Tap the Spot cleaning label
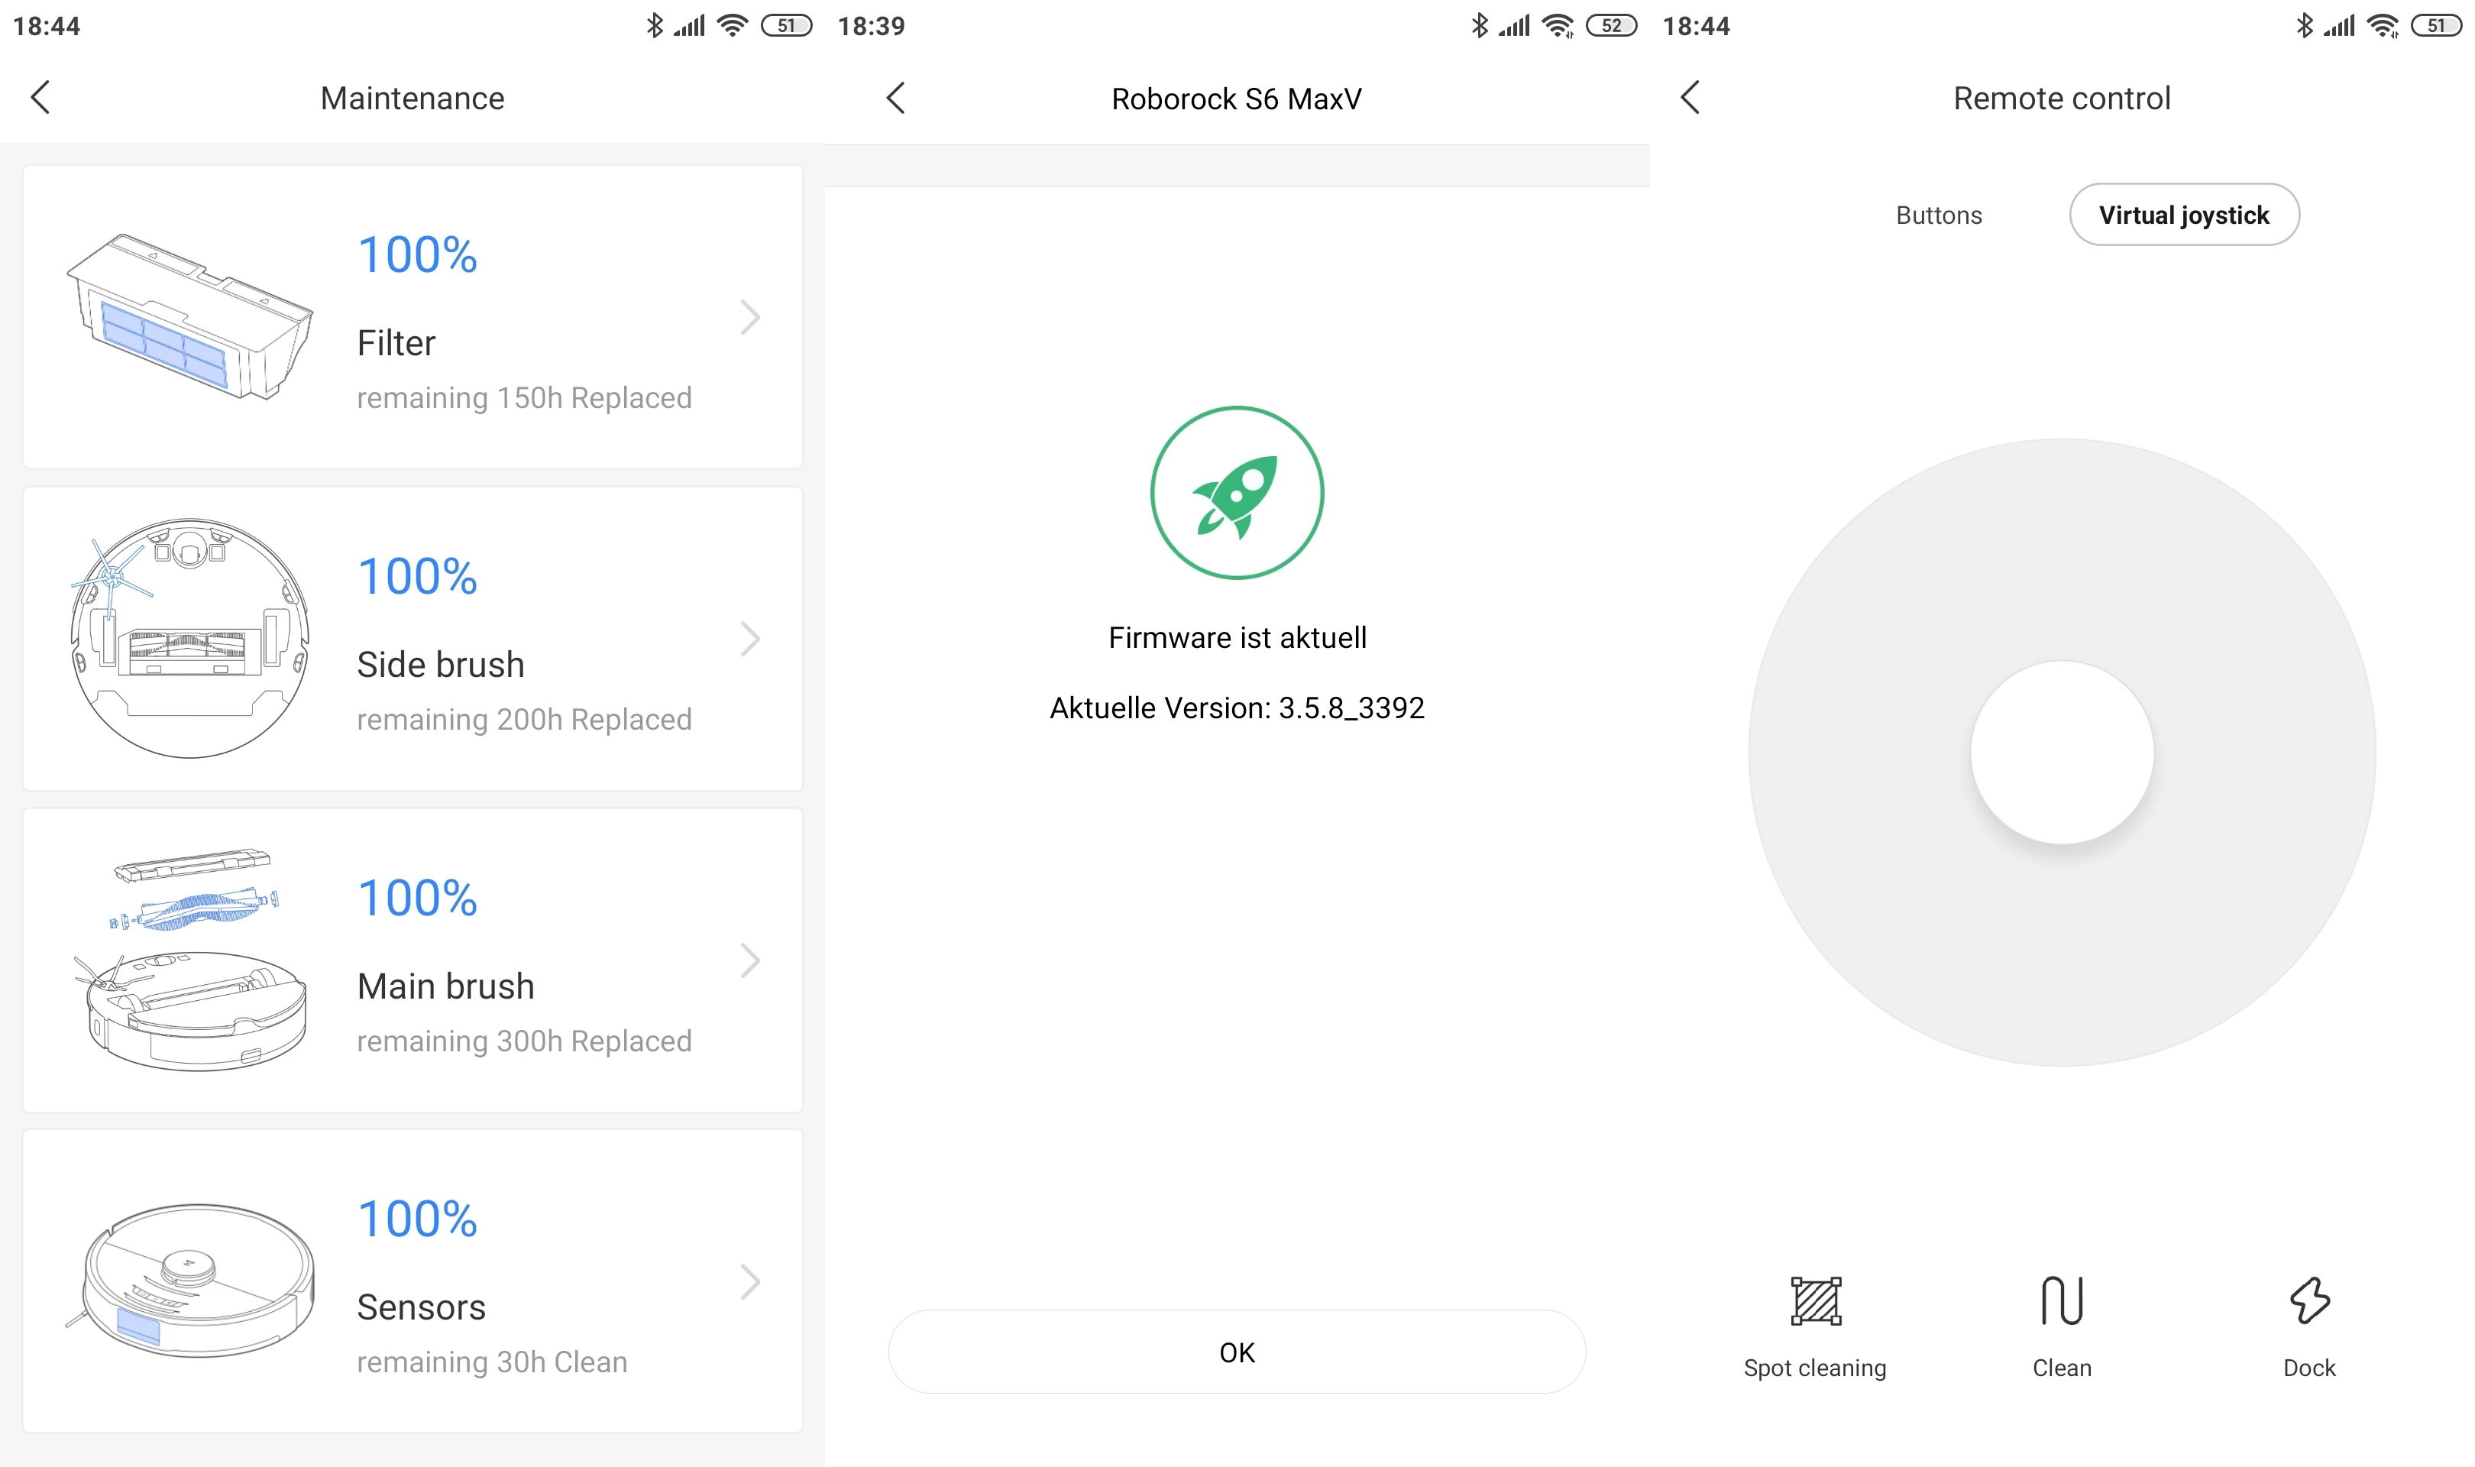 (1815, 1368)
